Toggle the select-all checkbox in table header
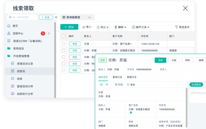This screenshot has width=206, height=129. (64, 36)
